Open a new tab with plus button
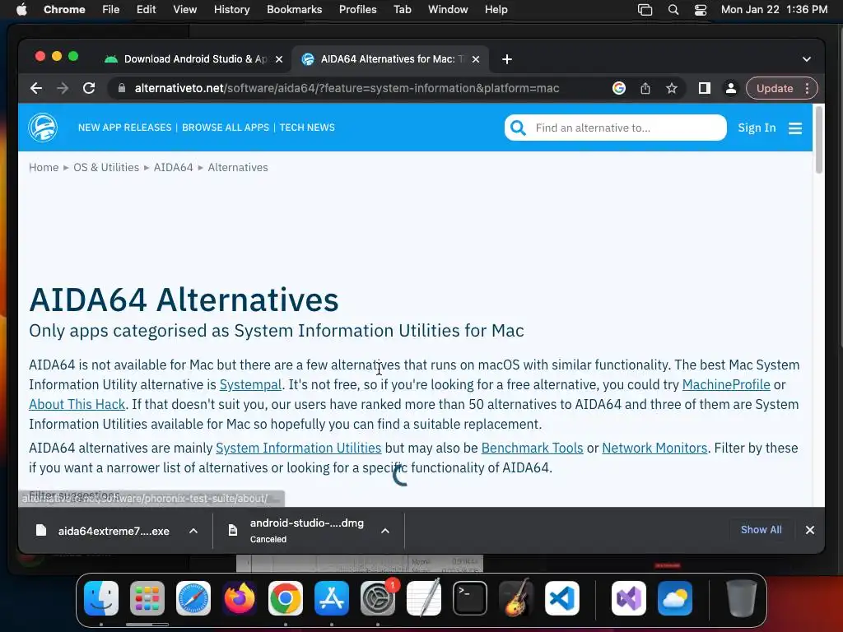 click(x=507, y=59)
